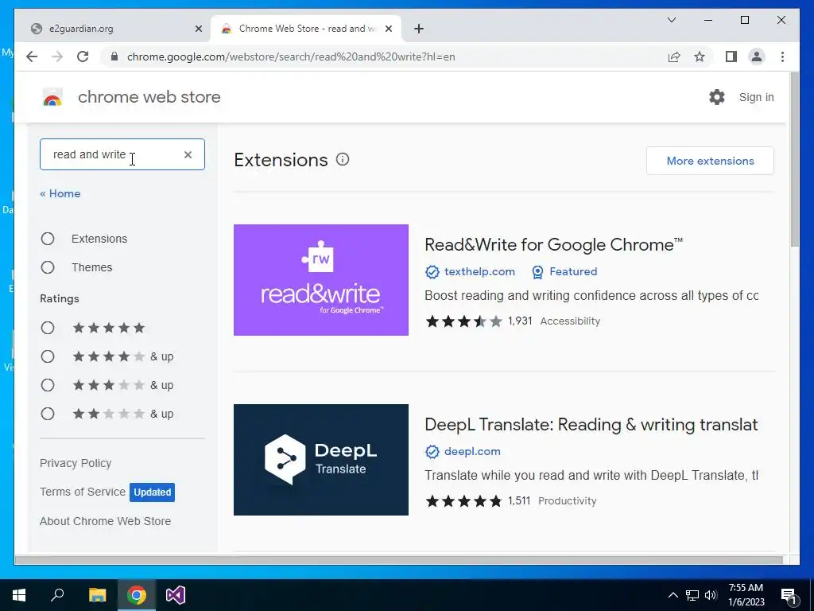
Task: Open a new tab
Action: [x=419, y=29]
